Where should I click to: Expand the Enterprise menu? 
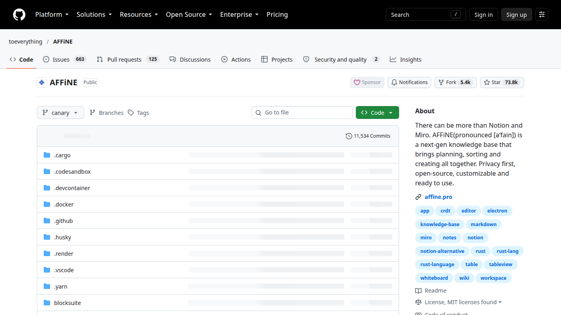point(239,14)
